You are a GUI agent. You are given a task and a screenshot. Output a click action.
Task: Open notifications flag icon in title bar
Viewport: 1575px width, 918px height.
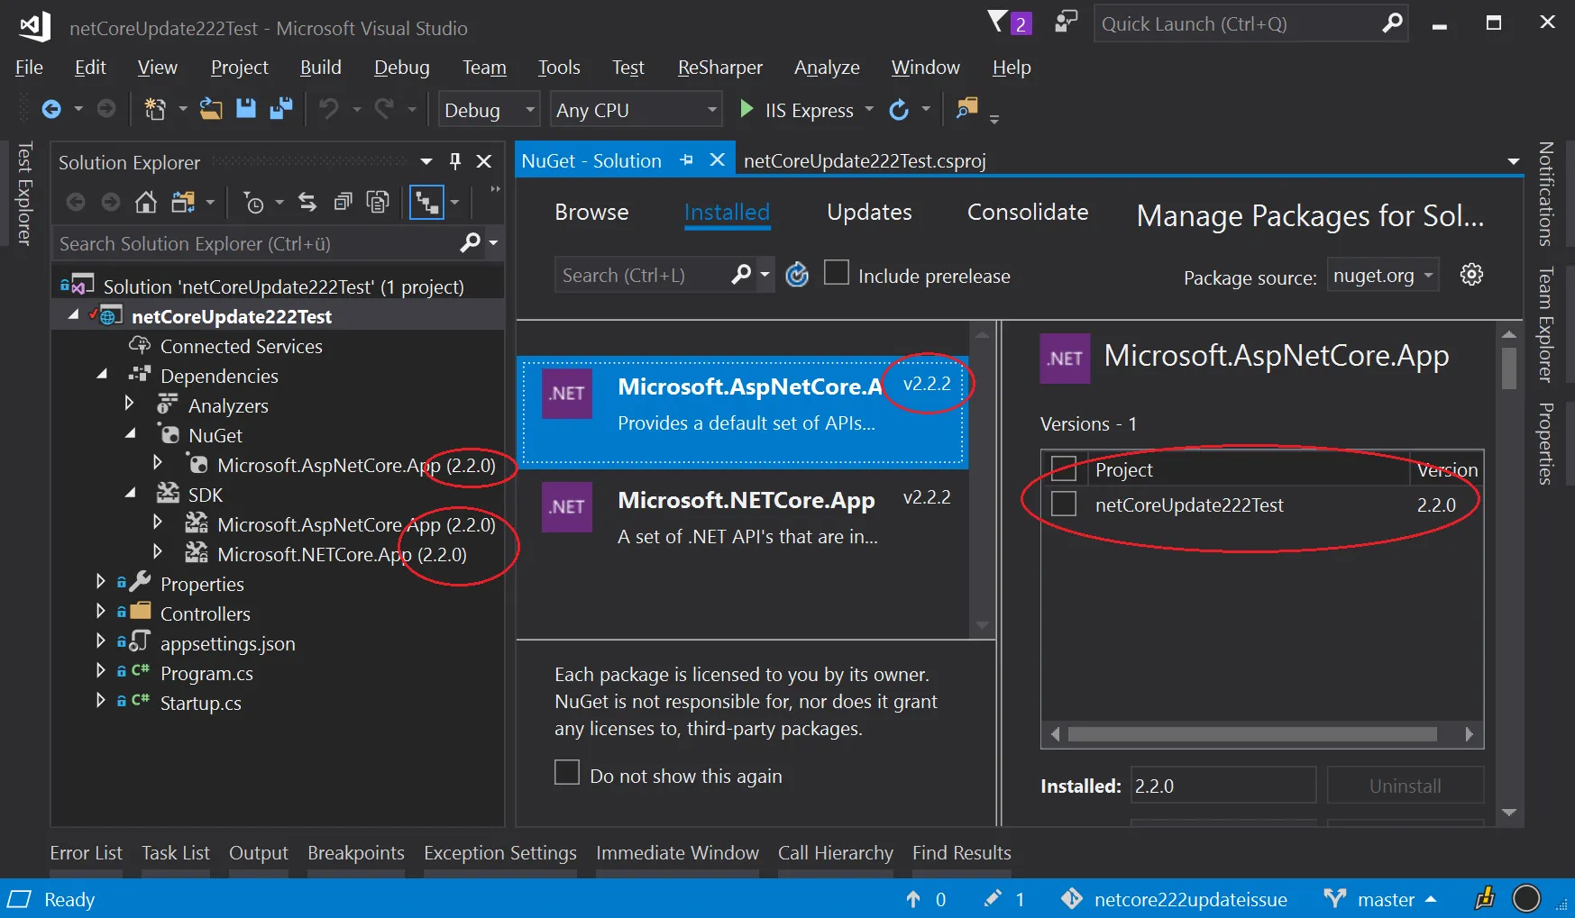click(998, 22)
